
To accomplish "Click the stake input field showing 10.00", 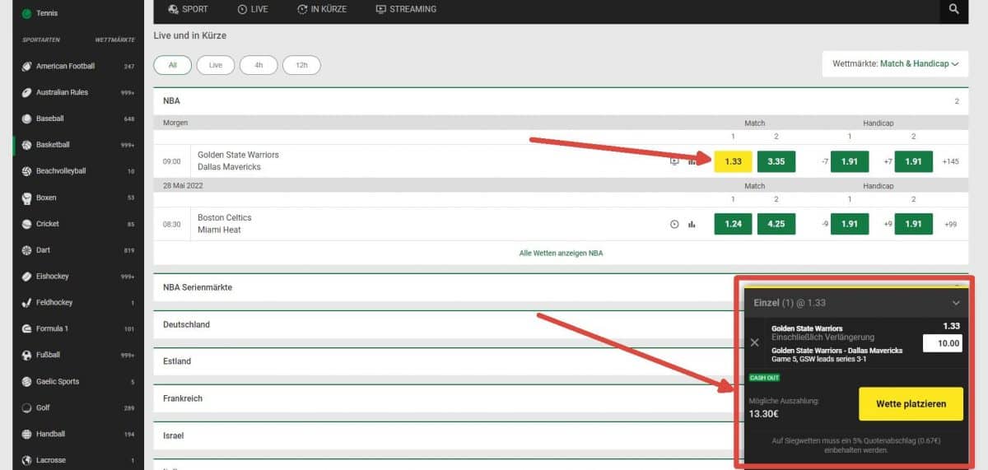I will [x=942, y=343].
